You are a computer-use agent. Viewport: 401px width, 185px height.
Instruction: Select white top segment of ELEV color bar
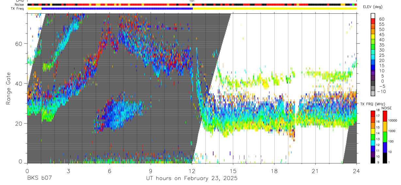373,16
